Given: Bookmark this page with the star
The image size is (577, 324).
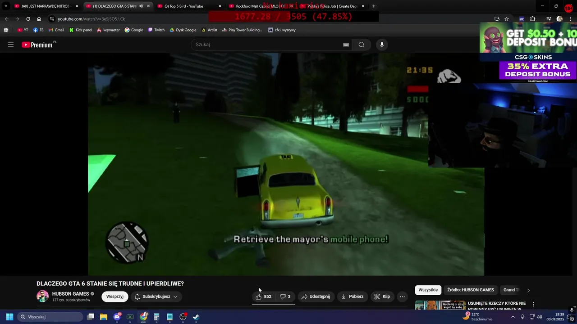Looking at the screenshot, I should click(x=507, y=19).
